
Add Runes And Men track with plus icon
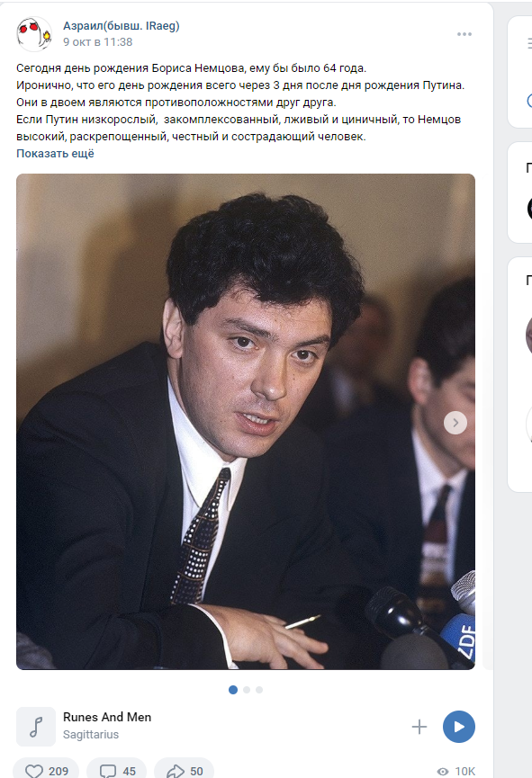[x=419, y=727]
